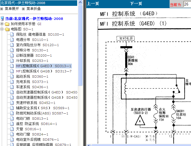Open 冷却系统 SD253-1
This screenshot has height=146, width=191.
tap(32, 61)
